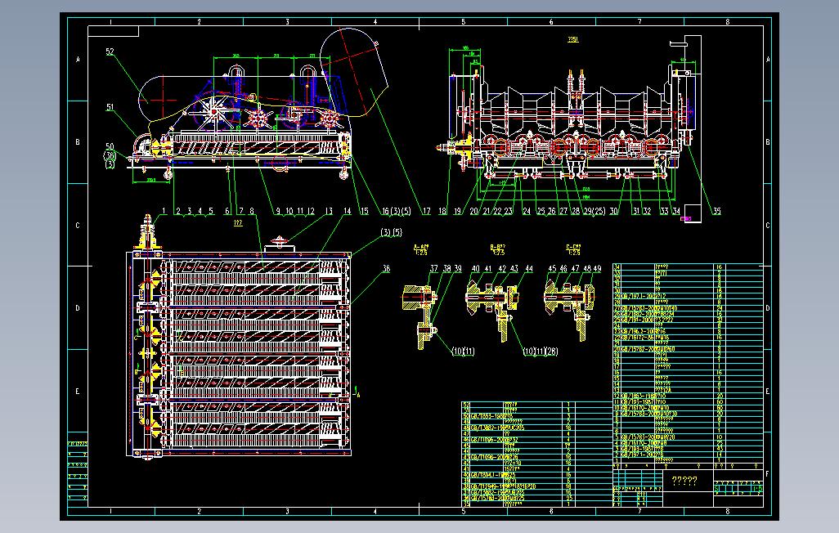The image size is (839, 533).
Task: Click callout number 24 under front view
Action: coord(527,212)
